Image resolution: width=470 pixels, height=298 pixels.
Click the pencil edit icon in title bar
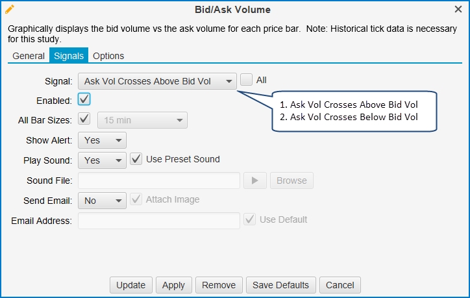[x=9, y=10]
